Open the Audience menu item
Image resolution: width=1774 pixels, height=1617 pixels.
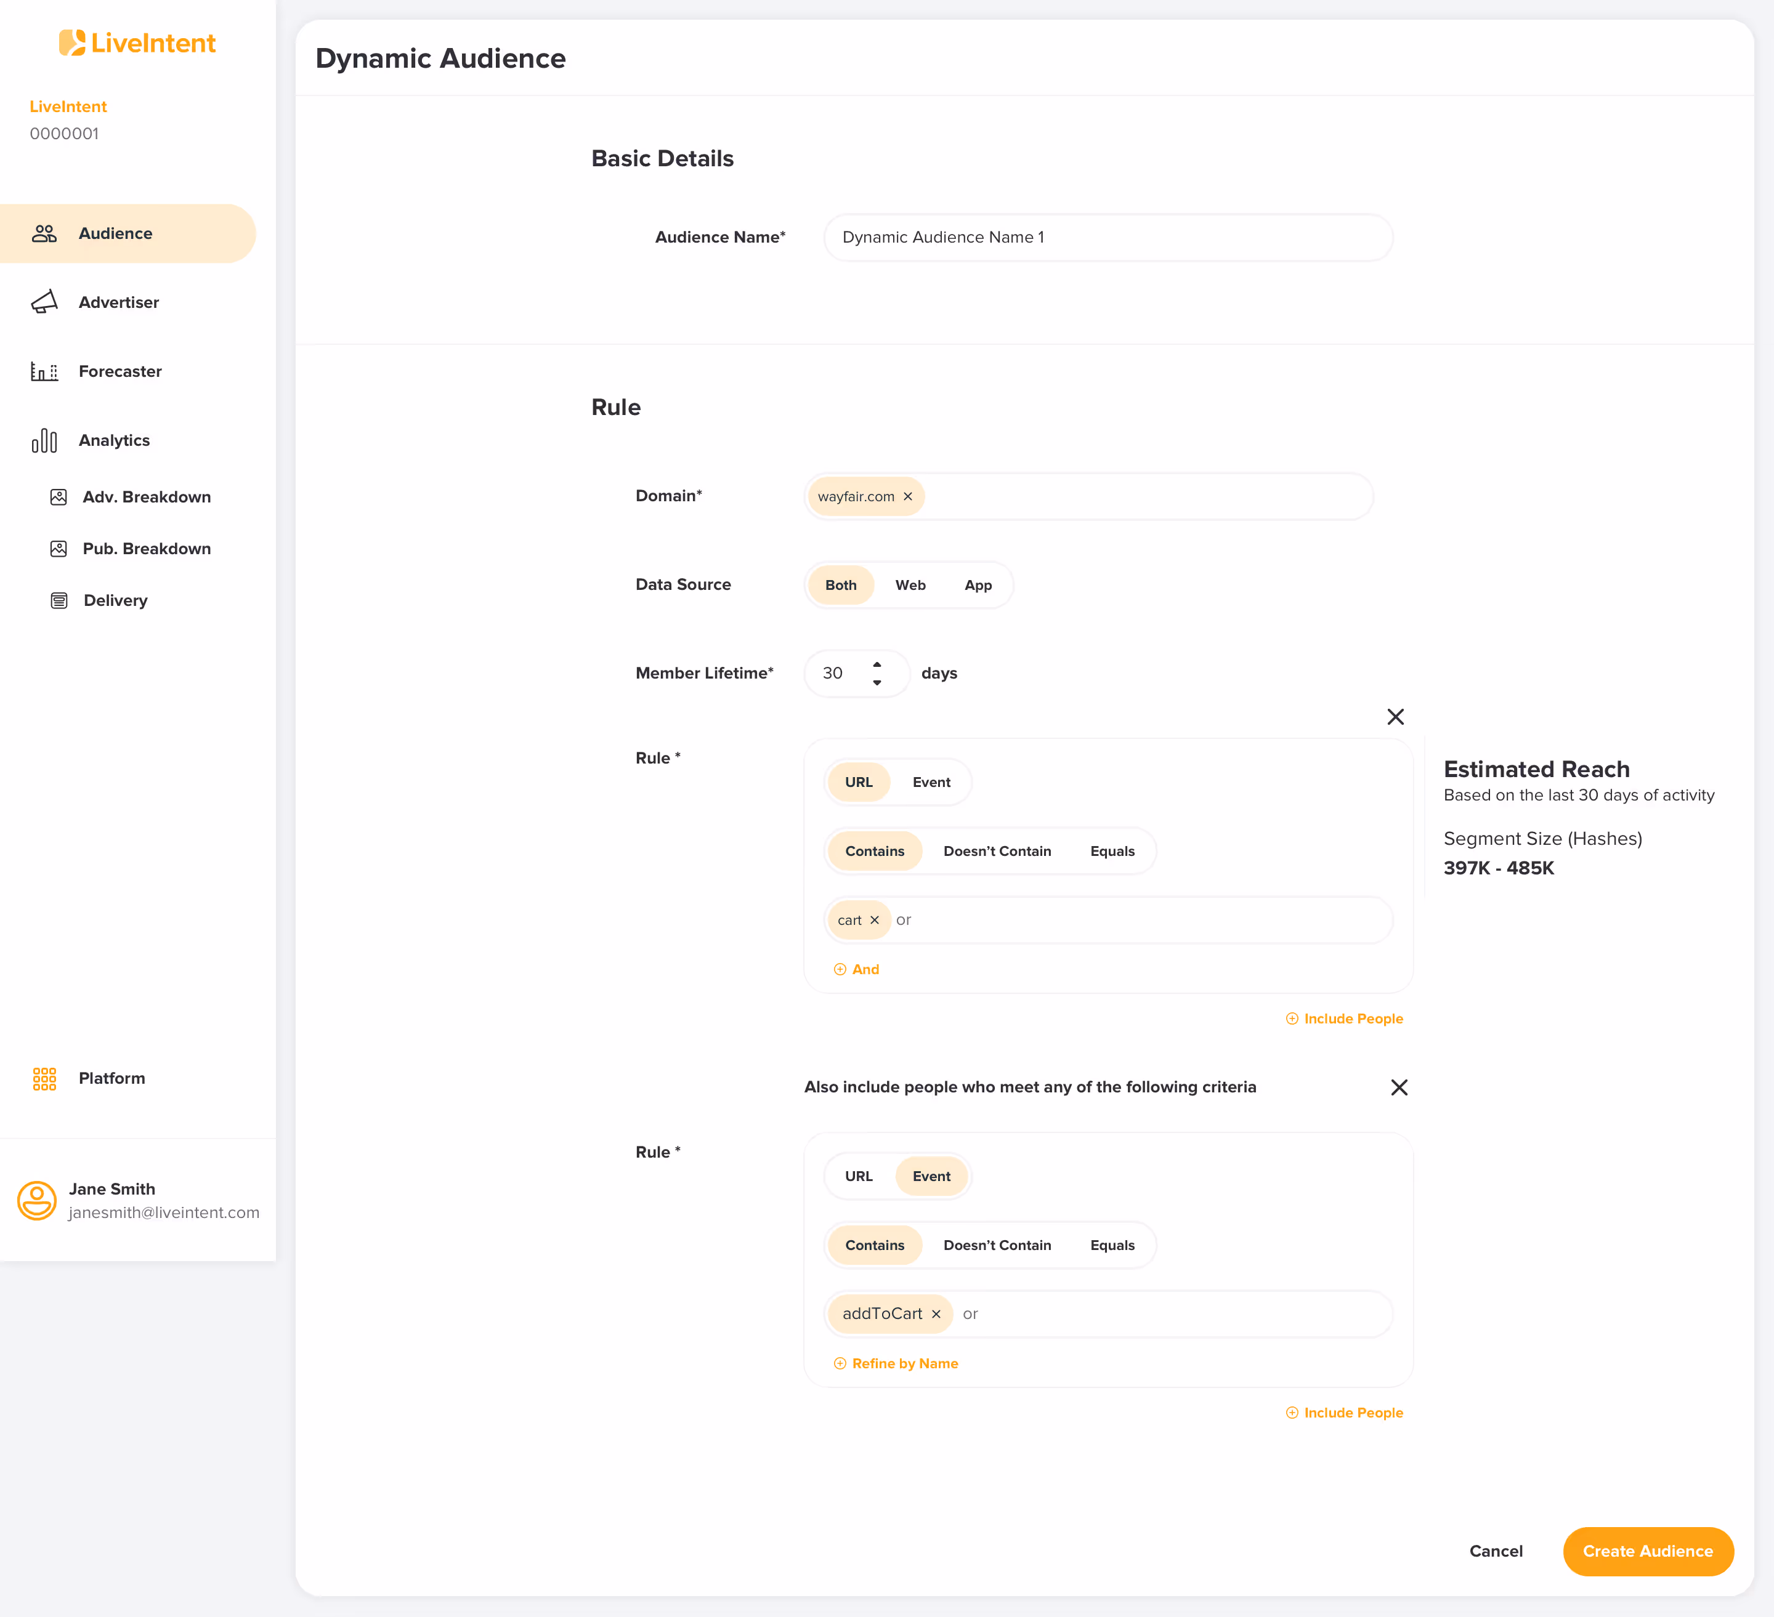128,233
